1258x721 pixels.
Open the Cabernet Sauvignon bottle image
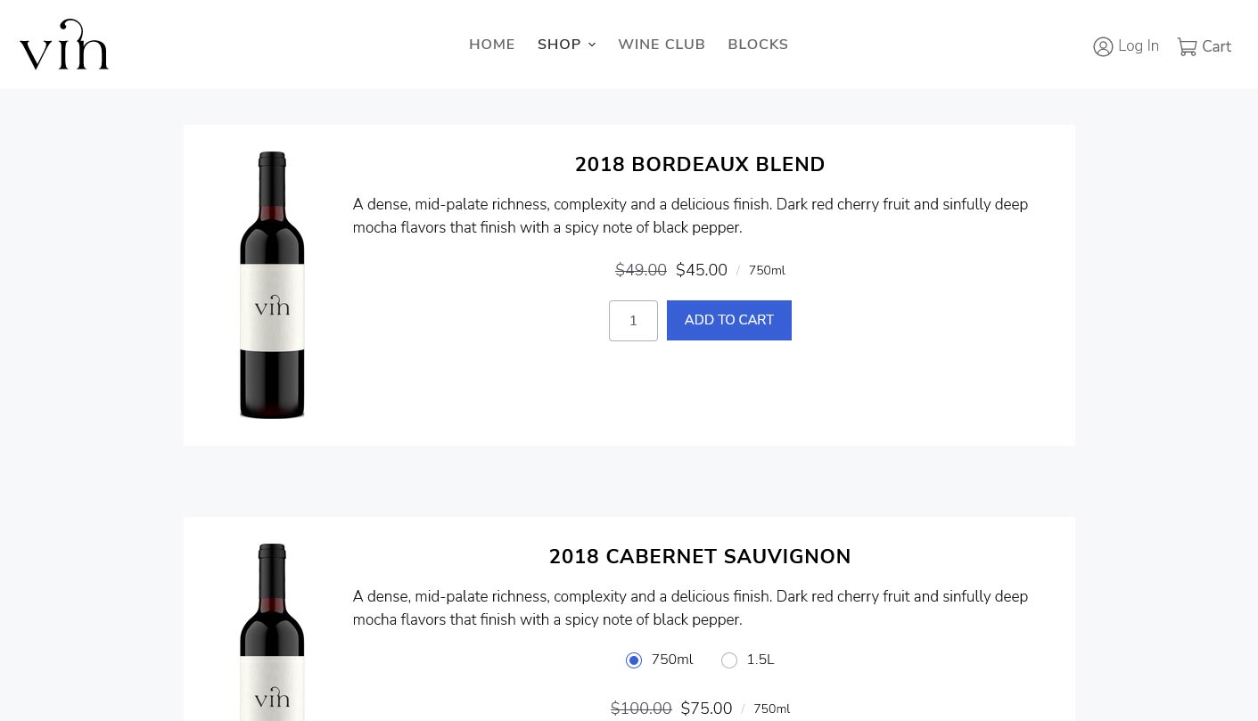click(272, 633)
